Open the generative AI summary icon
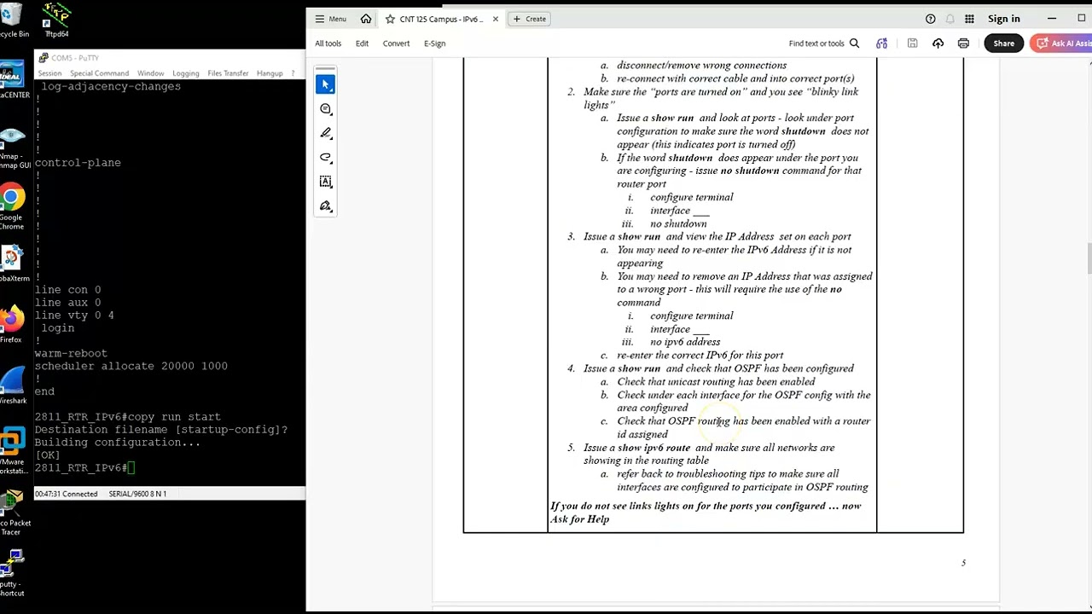Screen dimensions: 1092x614 (881, 43)
